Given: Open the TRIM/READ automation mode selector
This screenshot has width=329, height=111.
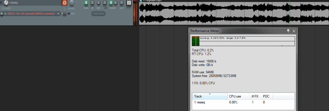Looking at the screenshot, I should pos(98,13).
